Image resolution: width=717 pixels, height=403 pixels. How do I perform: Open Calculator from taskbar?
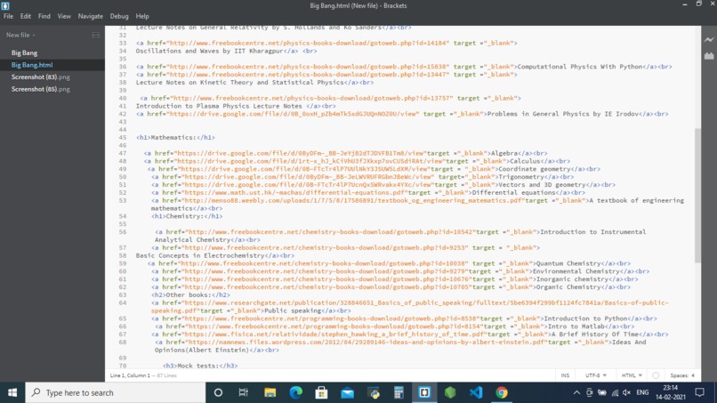coord(399,392)
